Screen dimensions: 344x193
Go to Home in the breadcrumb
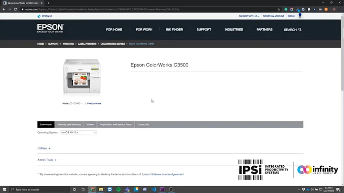tap(41, 44)
